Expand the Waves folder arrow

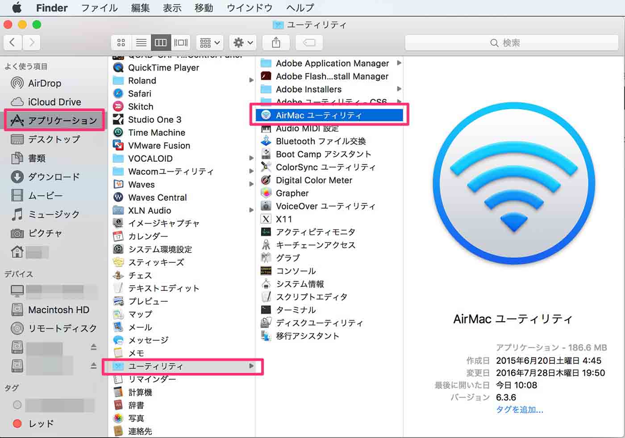point(251,184)
